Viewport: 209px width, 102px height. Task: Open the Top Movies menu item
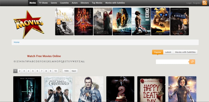(x=97, y=3)
